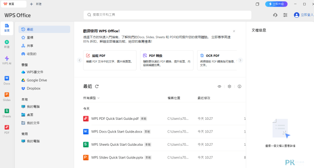Viewport: 314px width, 168px height.
Task: Click the magnifier icon in search box
Action: click(89, 15)
